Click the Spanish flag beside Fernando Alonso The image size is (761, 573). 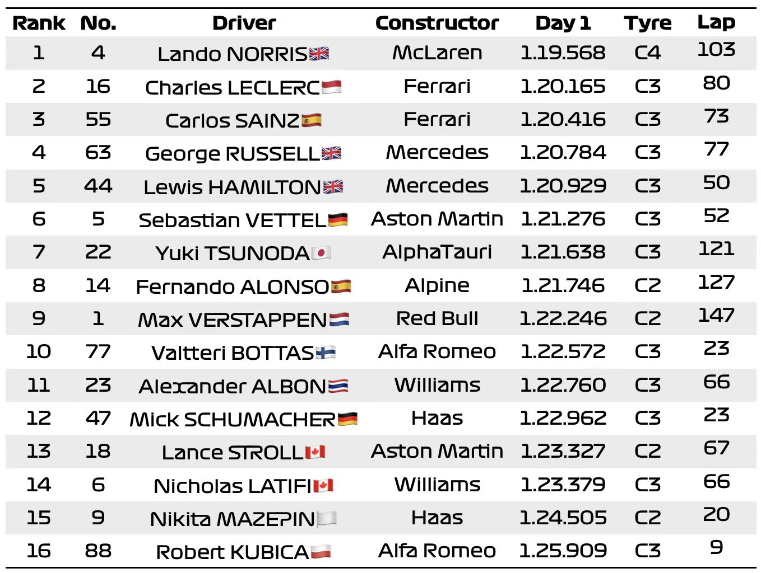click(341, 286)
